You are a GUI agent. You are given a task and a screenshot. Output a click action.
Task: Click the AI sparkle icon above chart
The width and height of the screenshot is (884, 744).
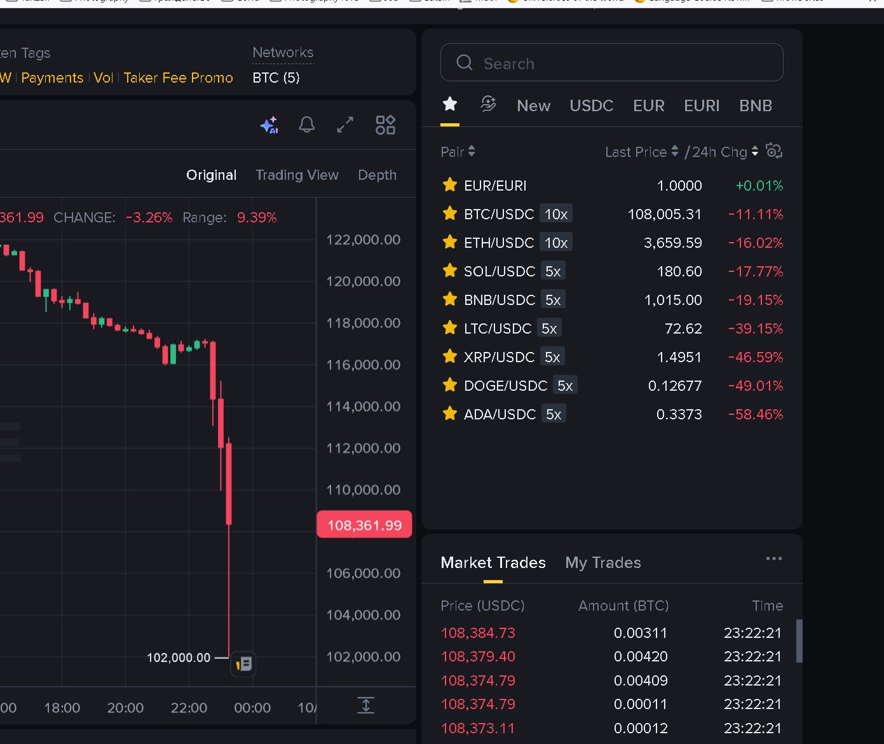coord(269,125)
